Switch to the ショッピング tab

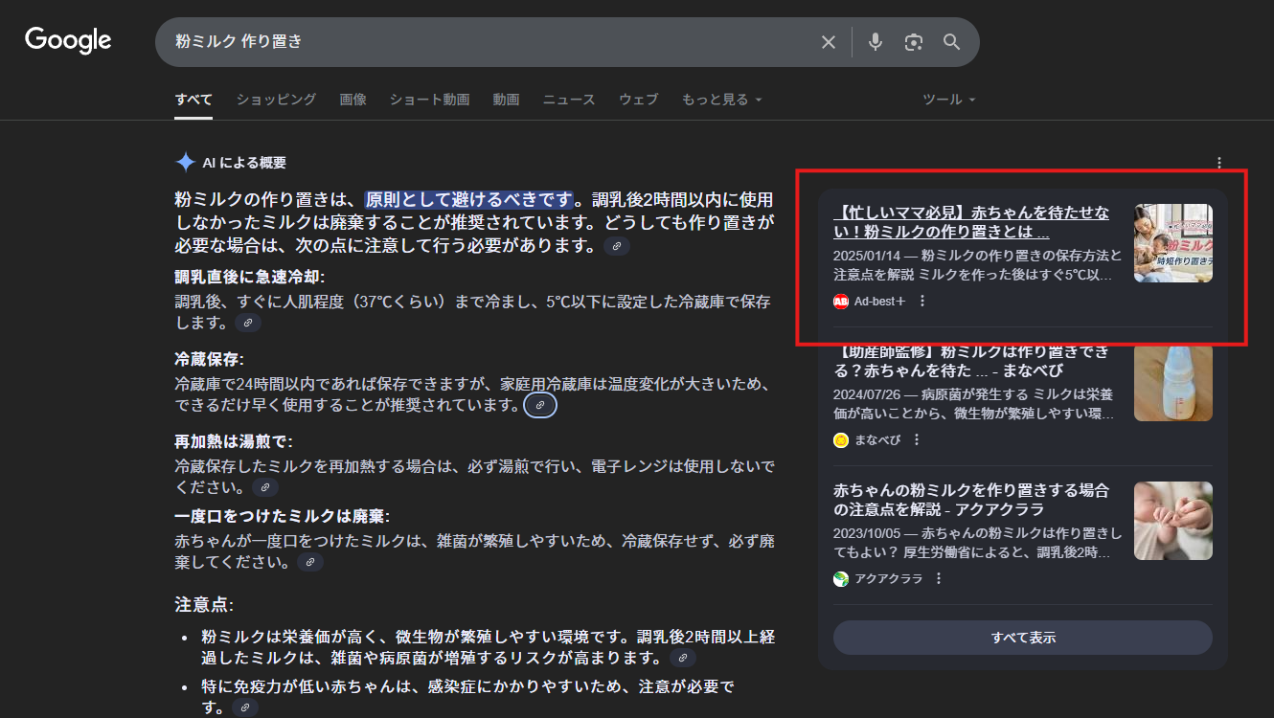tap(276, 100)
